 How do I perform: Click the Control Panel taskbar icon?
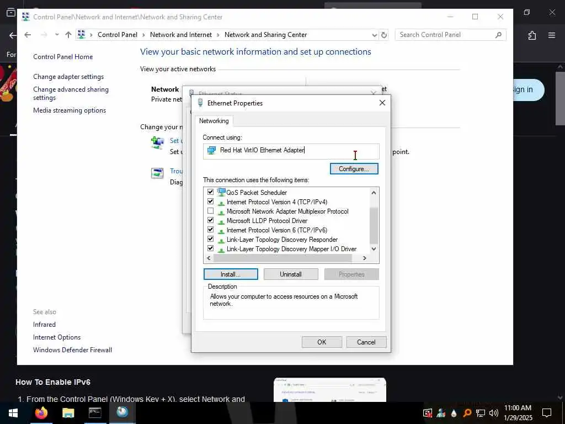coord(122,412)
